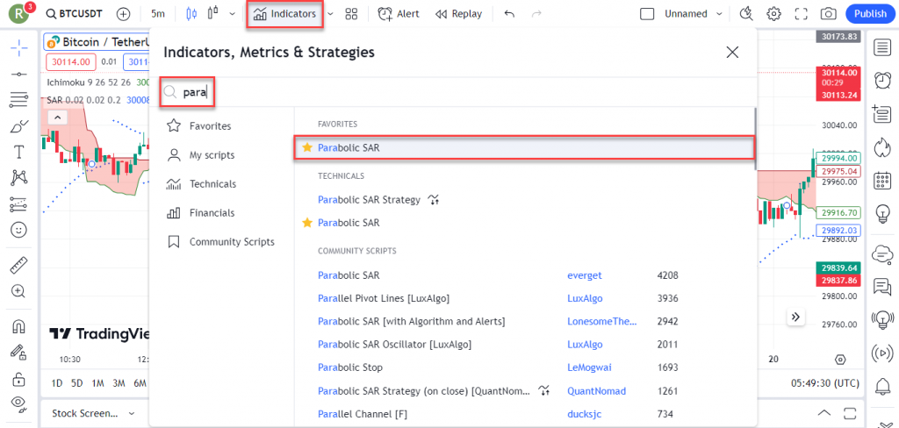
Task: Select the brush drawing tool
Action: (19, 126)
